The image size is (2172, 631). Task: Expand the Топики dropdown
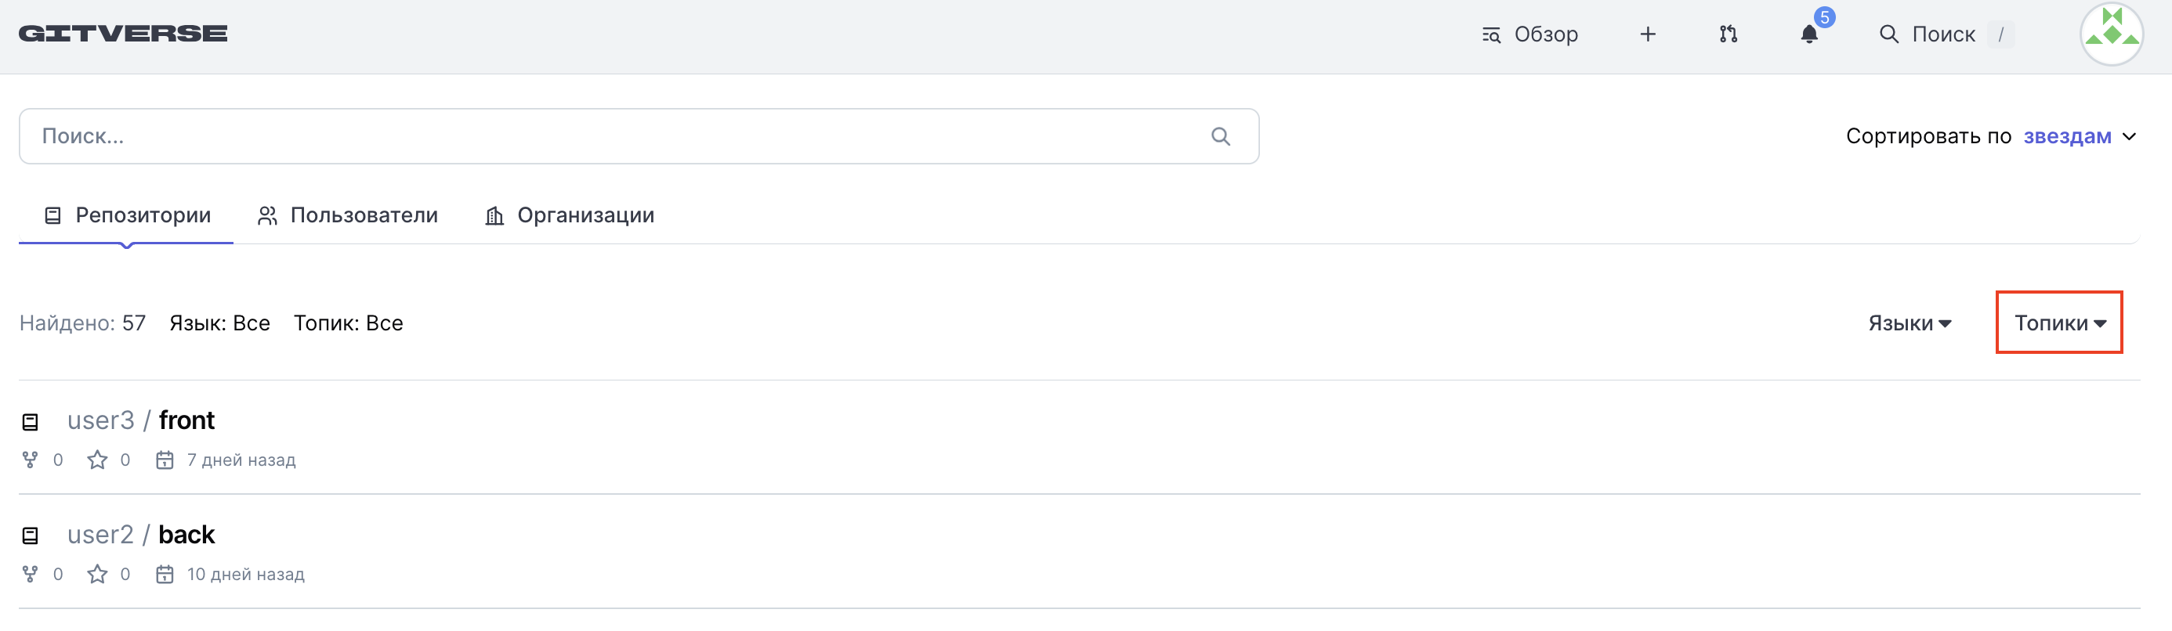click(2059, 323)
